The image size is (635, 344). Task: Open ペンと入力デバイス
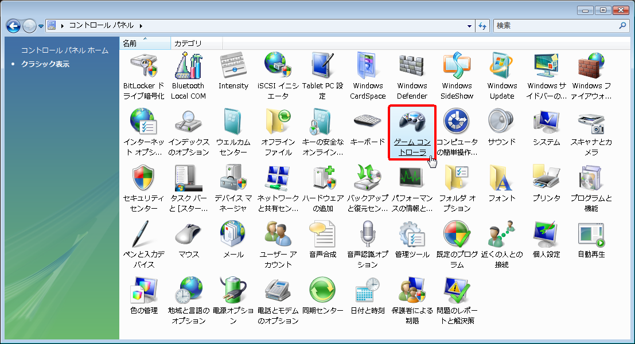click(x=144, y=244)
